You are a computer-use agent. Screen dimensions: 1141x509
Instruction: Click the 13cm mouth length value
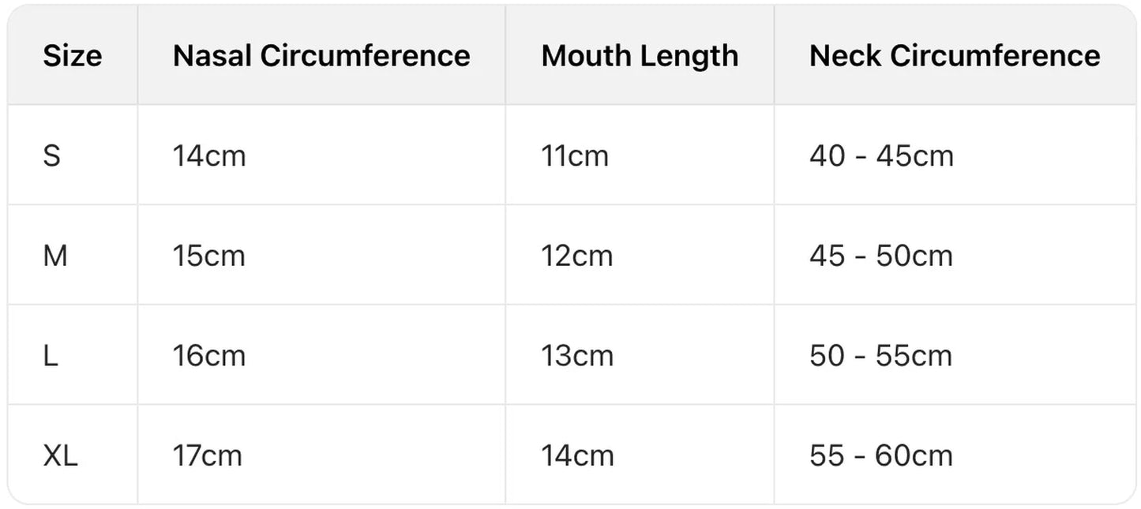click(x=577, y=356)
